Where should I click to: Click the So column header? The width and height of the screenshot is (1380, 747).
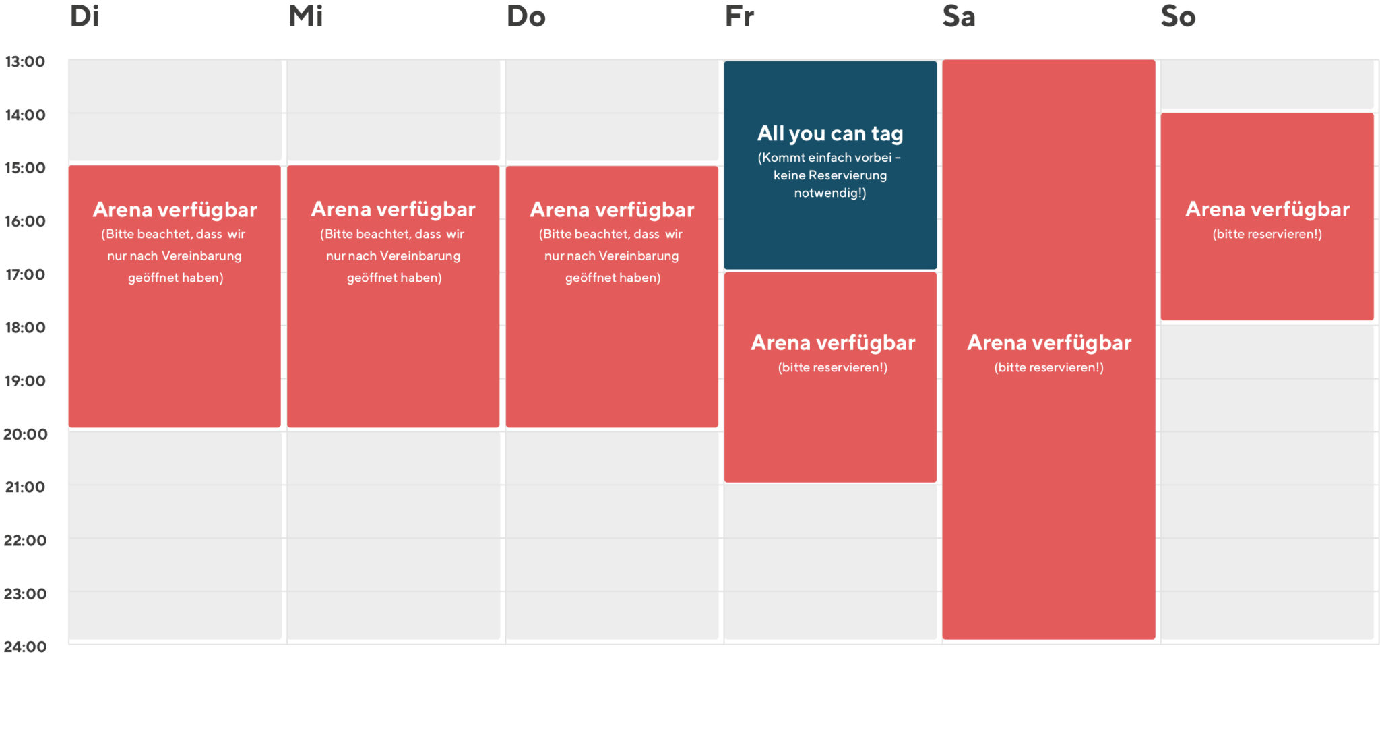click(x=1179, y=16)
